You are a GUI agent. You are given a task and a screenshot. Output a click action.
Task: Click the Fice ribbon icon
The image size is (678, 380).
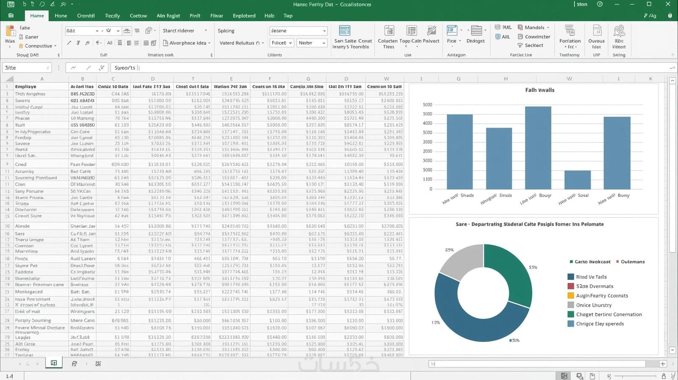click(452, 31)
